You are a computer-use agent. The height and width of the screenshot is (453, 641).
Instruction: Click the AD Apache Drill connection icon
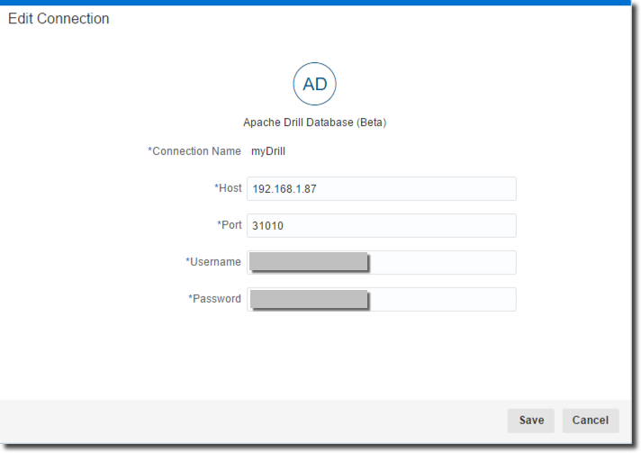pos(314,84)
